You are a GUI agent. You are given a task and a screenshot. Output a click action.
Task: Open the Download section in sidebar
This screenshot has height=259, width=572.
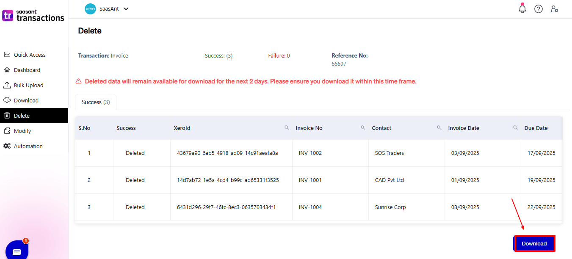click(27, 100)
